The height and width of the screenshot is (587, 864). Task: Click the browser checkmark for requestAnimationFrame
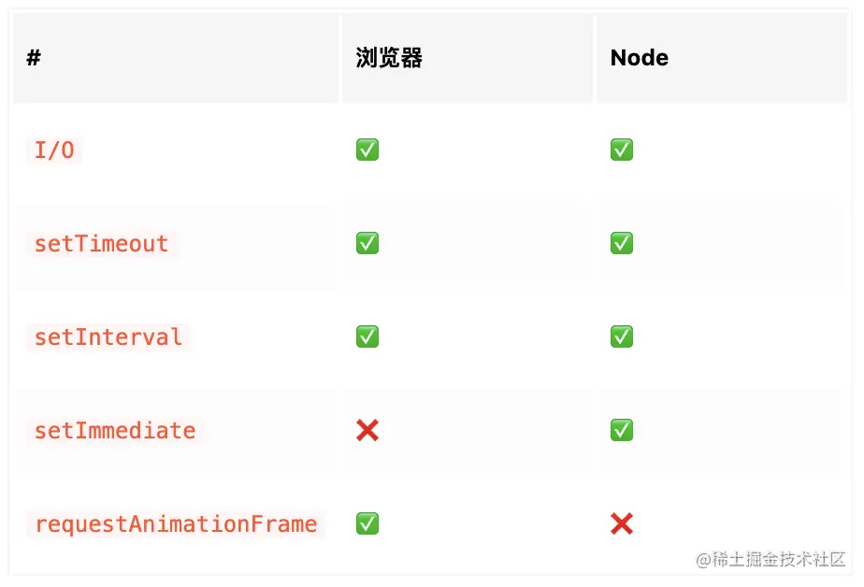(367, 523)
